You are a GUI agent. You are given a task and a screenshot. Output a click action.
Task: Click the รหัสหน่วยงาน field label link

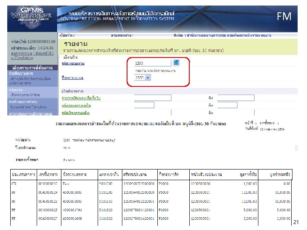[73, 63]
